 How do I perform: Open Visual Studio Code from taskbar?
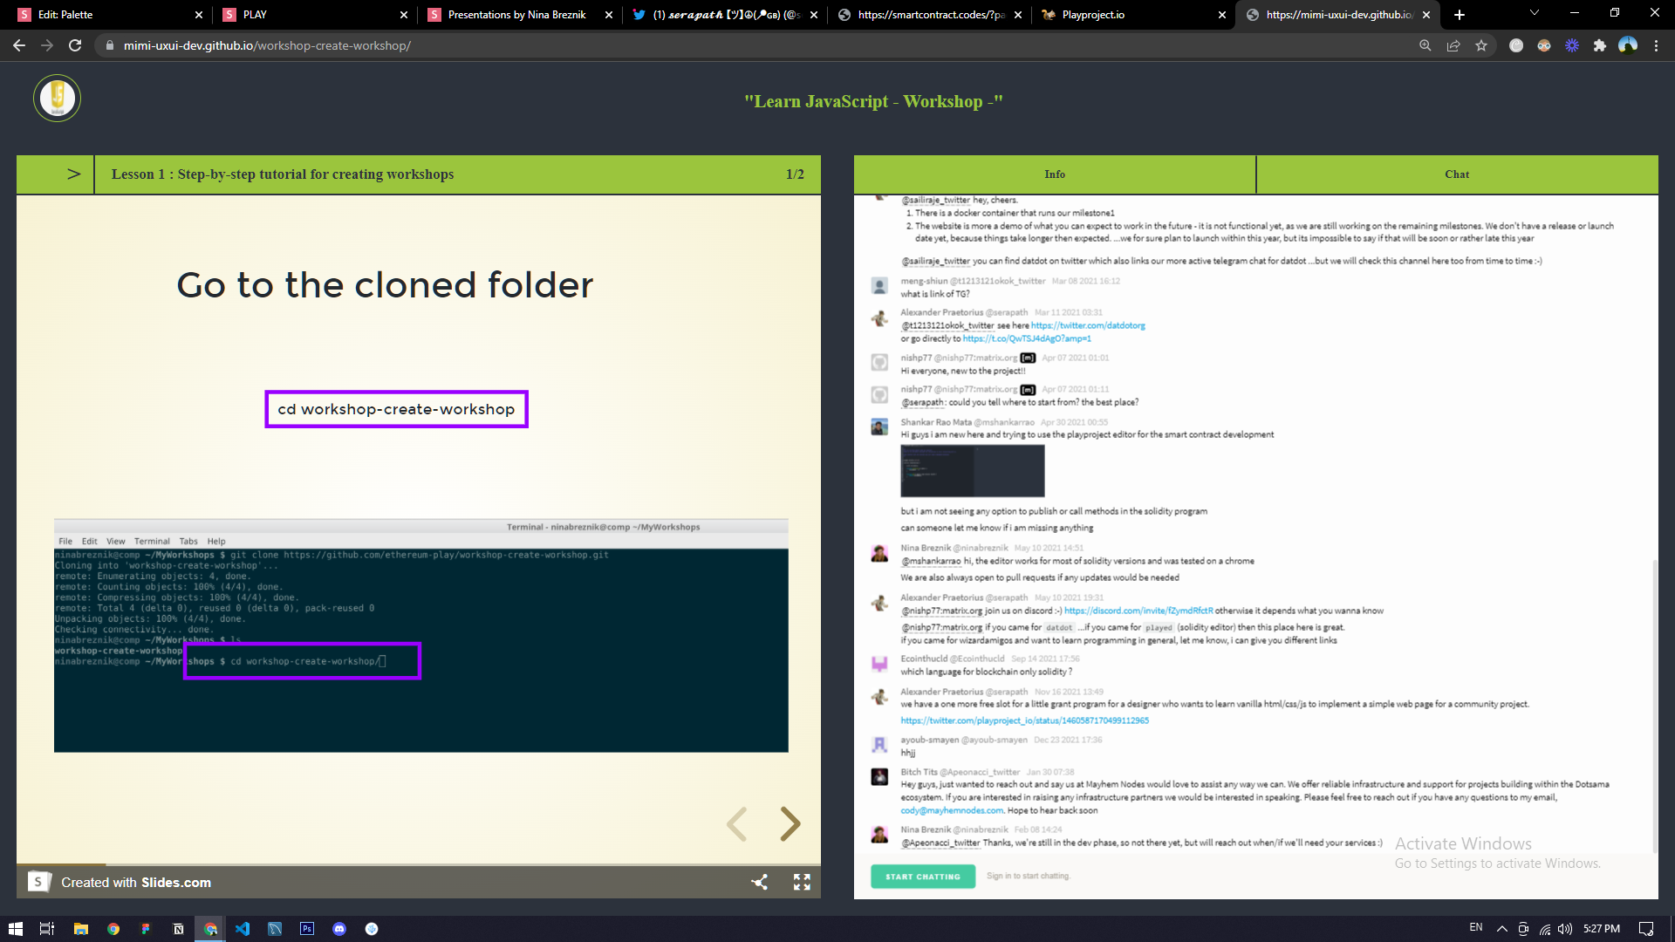243,929
